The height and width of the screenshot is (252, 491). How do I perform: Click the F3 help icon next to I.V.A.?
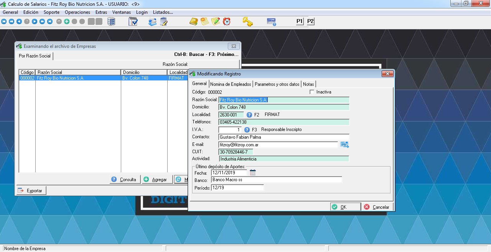click(247, 130)
